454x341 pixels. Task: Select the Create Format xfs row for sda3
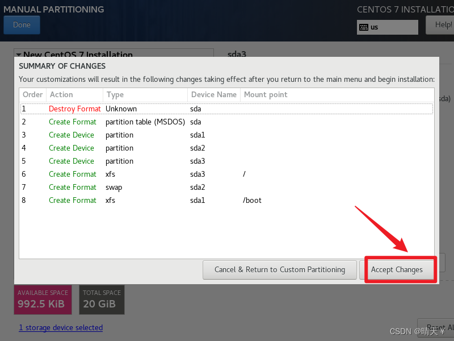click(x=226, y=174)
